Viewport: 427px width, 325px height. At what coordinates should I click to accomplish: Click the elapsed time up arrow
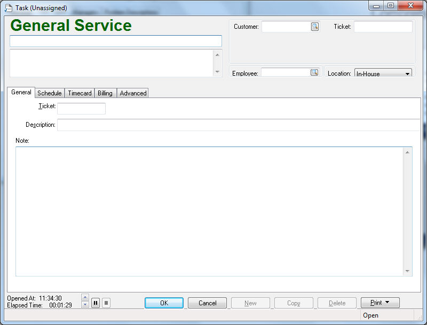pos(84,298)
